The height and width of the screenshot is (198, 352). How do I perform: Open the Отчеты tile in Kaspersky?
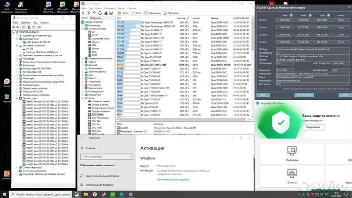(292, 176)
